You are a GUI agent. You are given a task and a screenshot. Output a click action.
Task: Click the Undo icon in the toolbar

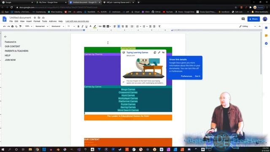point(5,26)
